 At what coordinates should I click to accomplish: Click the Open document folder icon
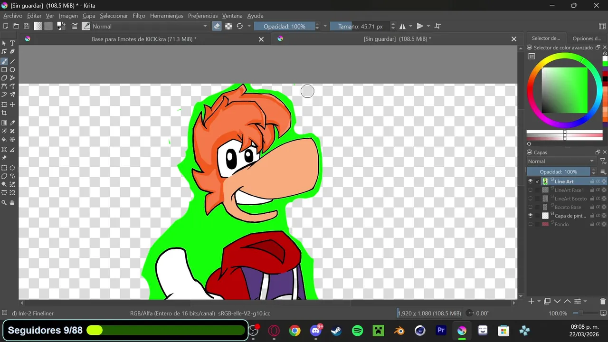point(16,26)
